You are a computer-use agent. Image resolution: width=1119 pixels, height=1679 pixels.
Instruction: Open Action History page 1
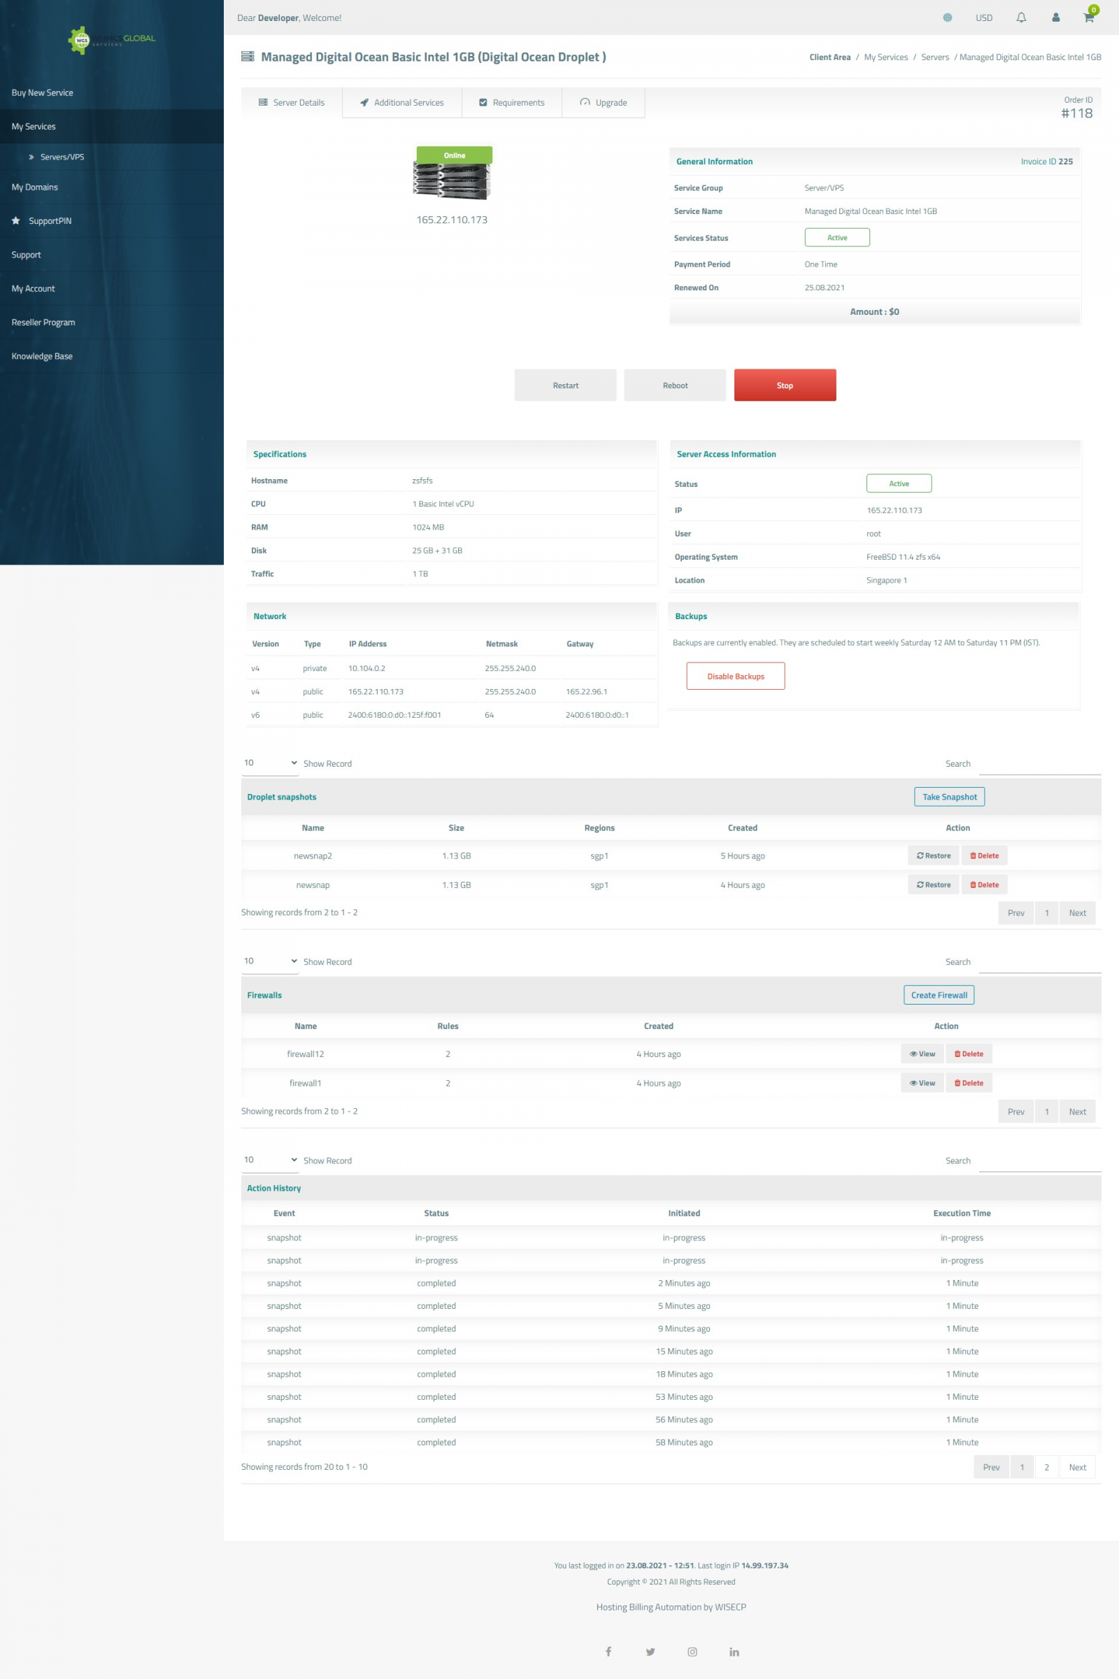tap(1021, 1467)
